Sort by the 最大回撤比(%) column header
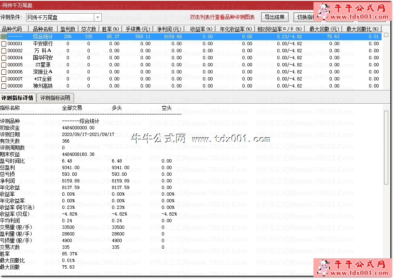The image size is (394, 279). click(362, 29)
